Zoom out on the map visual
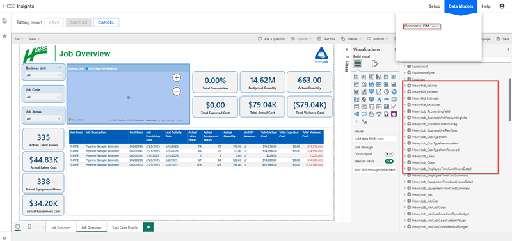Screen dimensions: 512x241 (177, 91)
